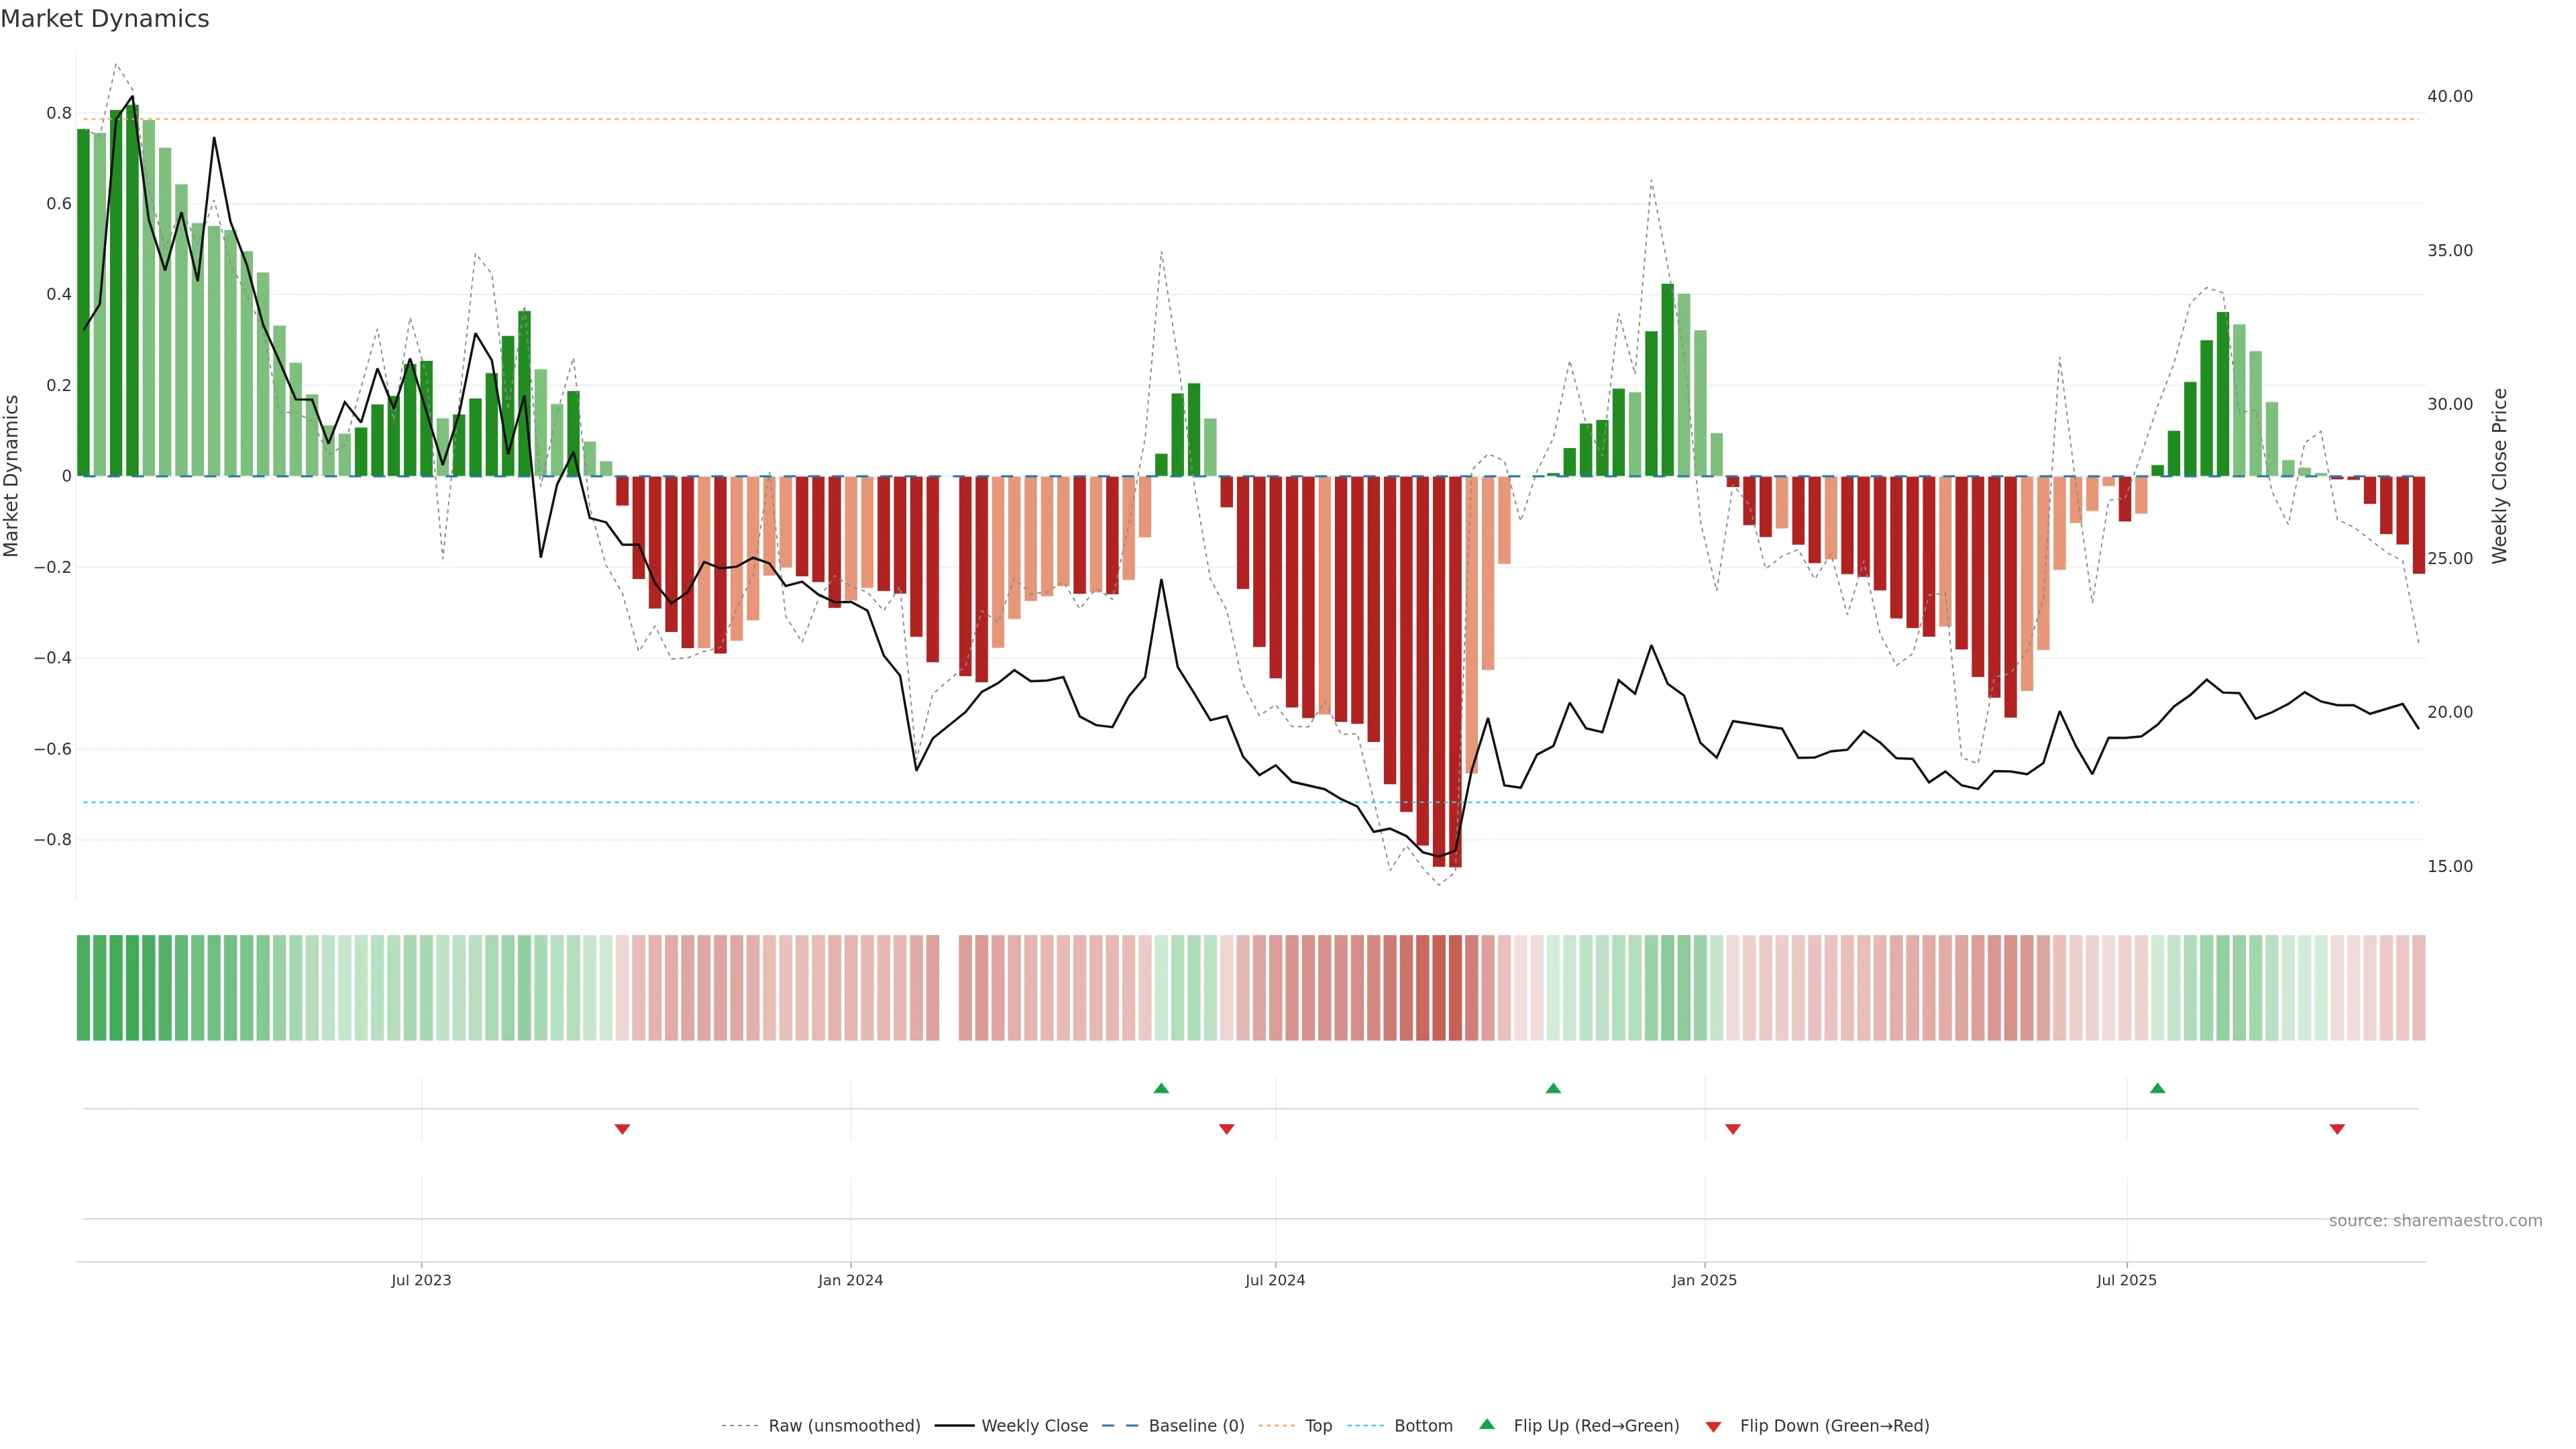Hide the Top line via the legend
Viewport: 2576px width, 1449px height.
(1318, 1426)
